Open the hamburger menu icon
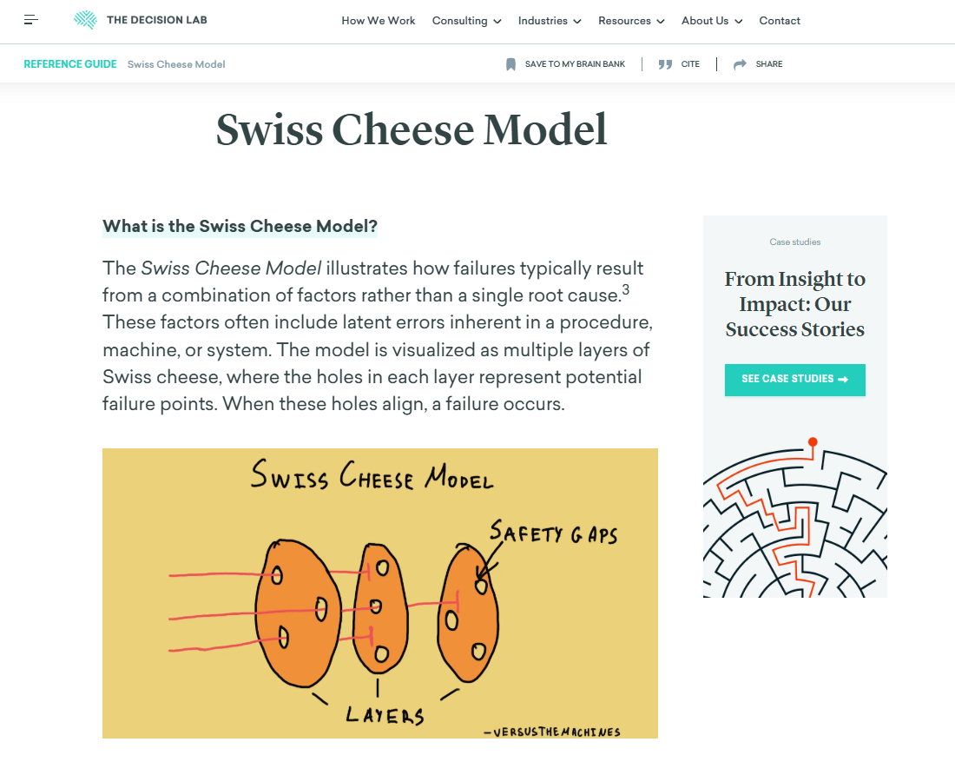Image resolution: width=955 pixels, height=775 pixels. tap(31, 20)
